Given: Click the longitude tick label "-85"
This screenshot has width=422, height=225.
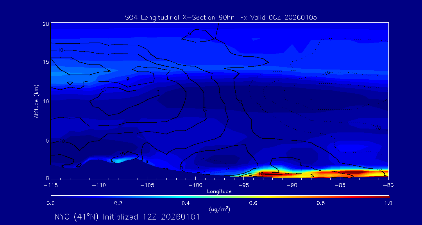Looking at the screenshot, I should 340,186.
